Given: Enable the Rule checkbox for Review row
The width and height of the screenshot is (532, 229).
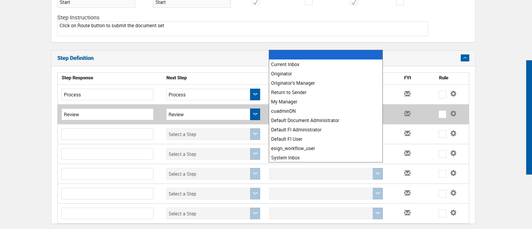Looking at the screenshot, I should (x=442, y=114).
